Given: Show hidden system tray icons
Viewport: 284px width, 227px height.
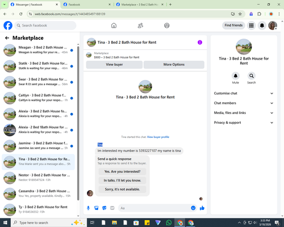Looking at the screenshot, I should tap(239, 222).
